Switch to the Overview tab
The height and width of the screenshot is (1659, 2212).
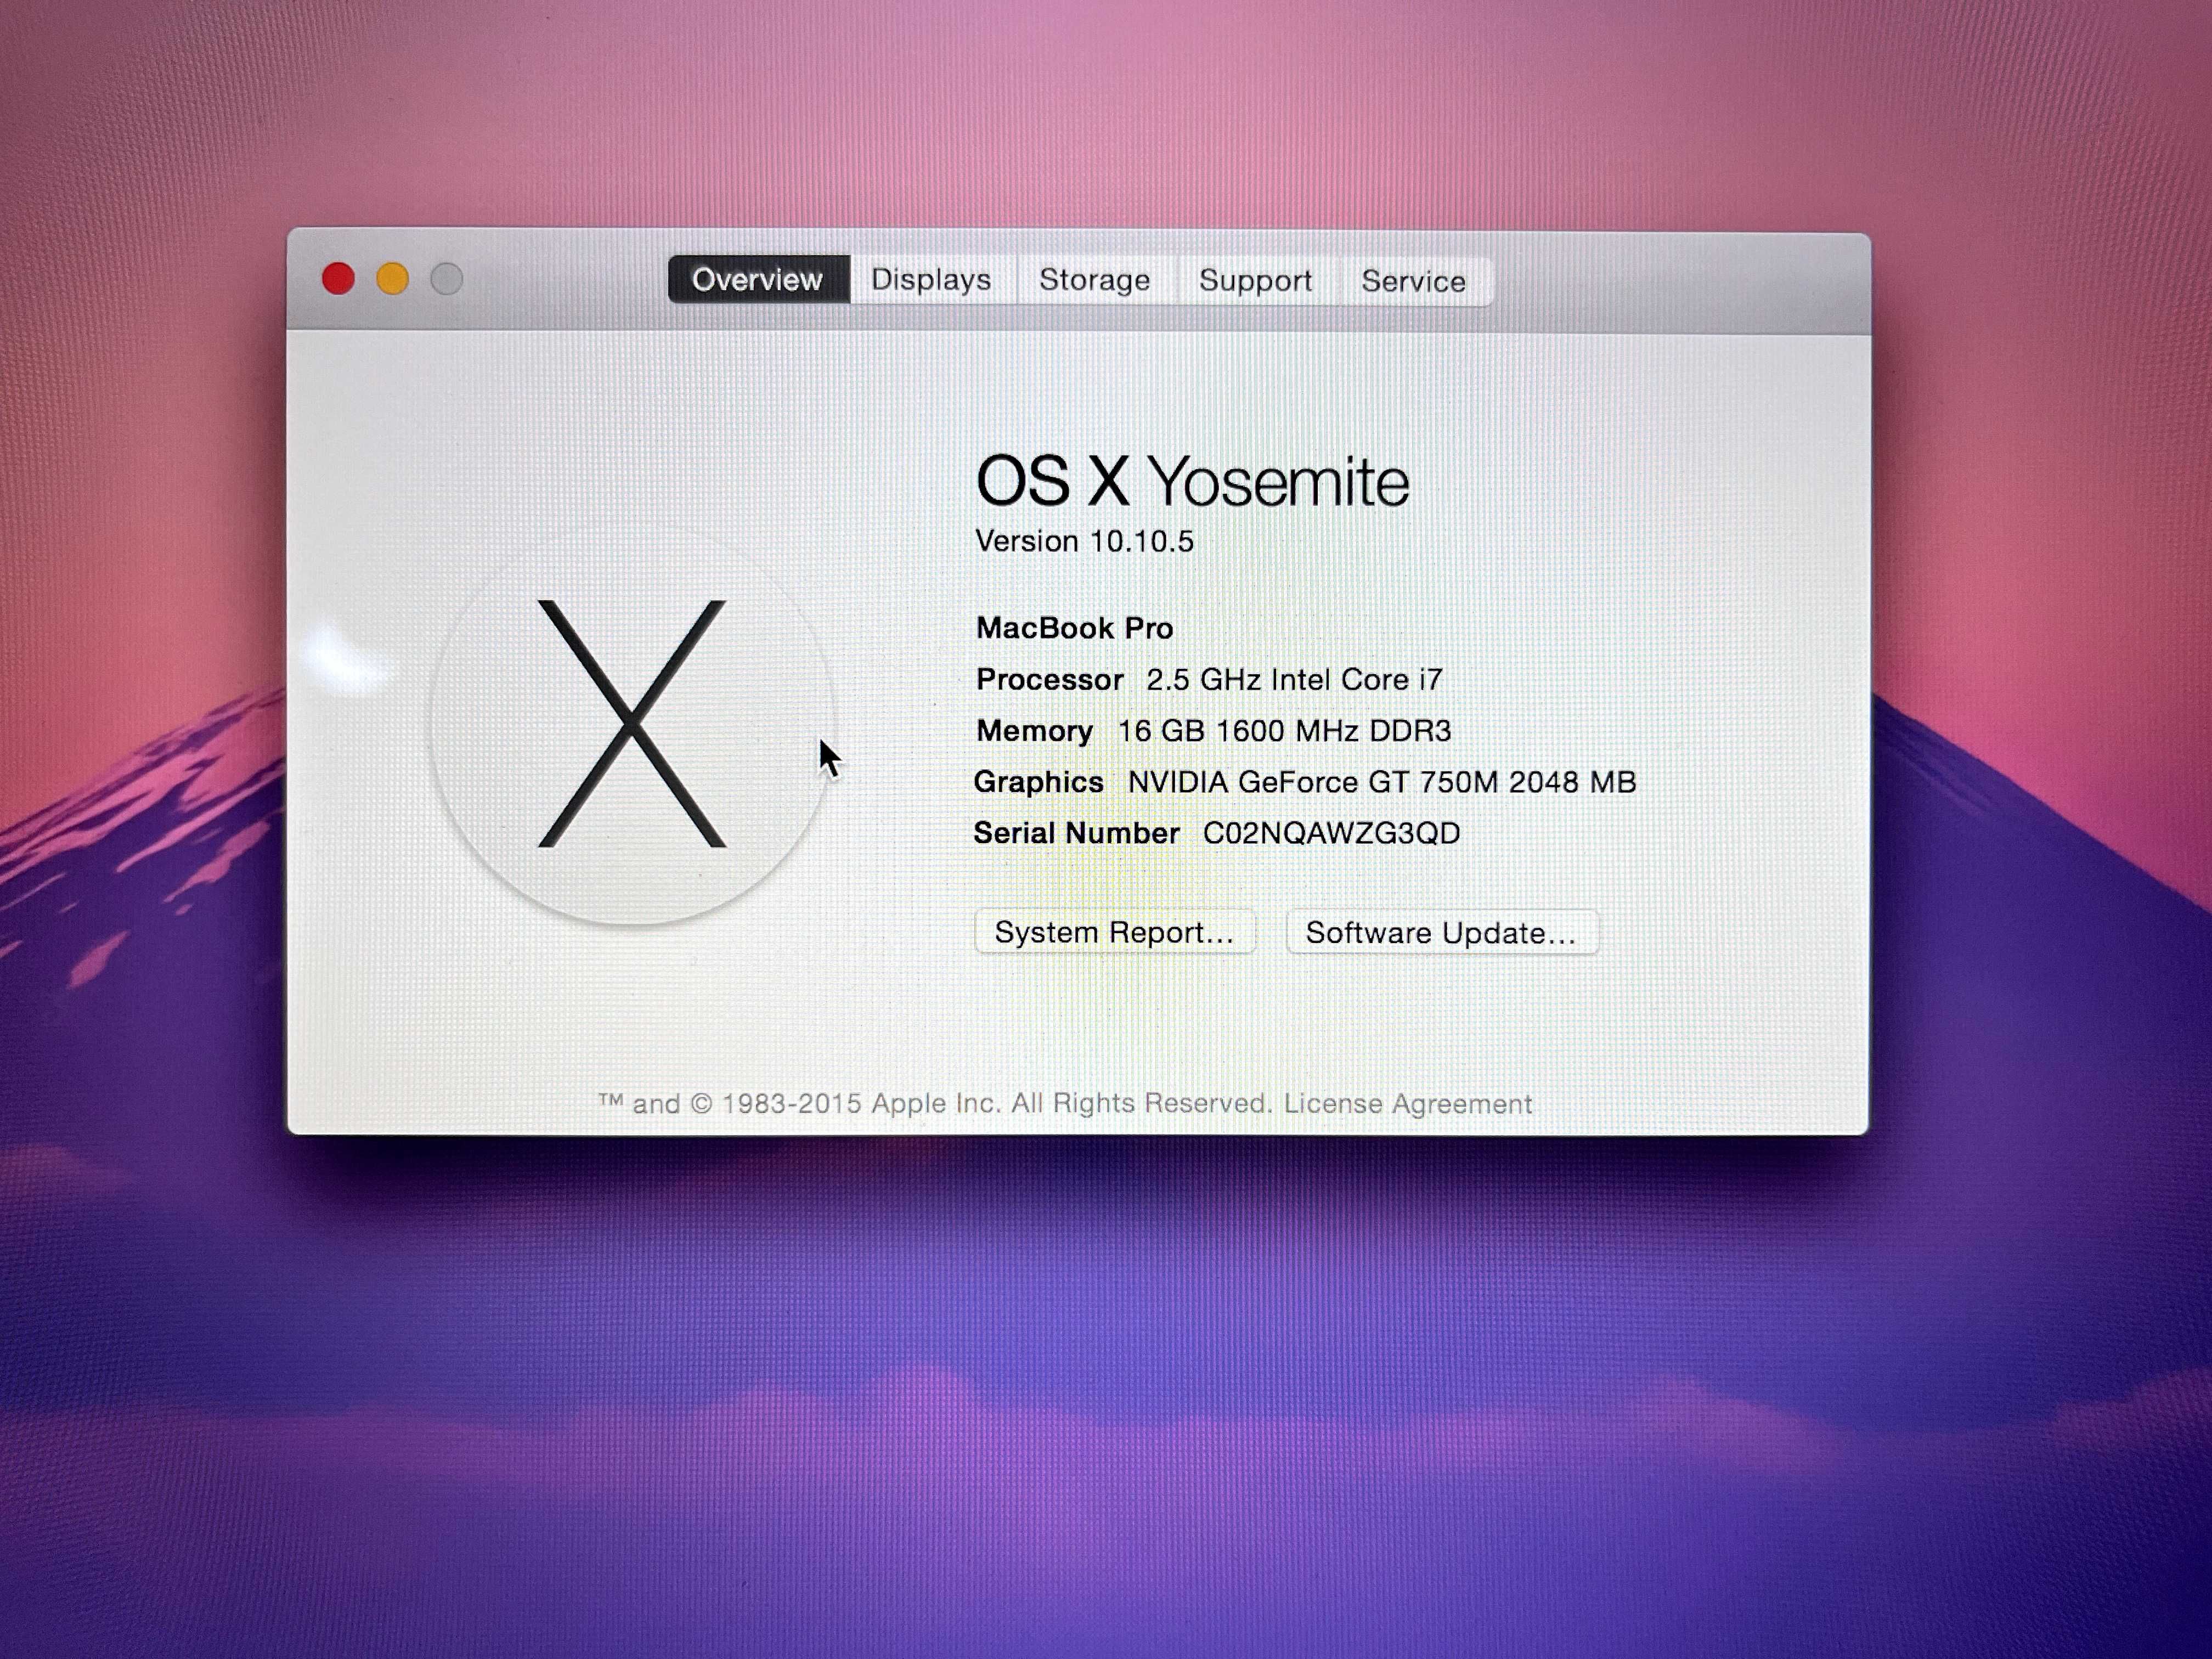point(758,279)
